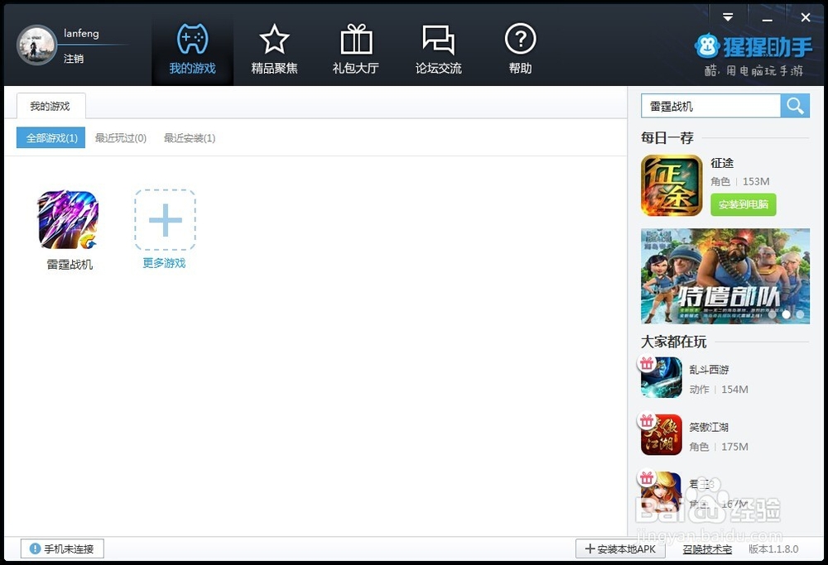This screenshot has height=565, width=828.
Task: Open 精品聚焦 star icon
Action: [x=274, y=39]
